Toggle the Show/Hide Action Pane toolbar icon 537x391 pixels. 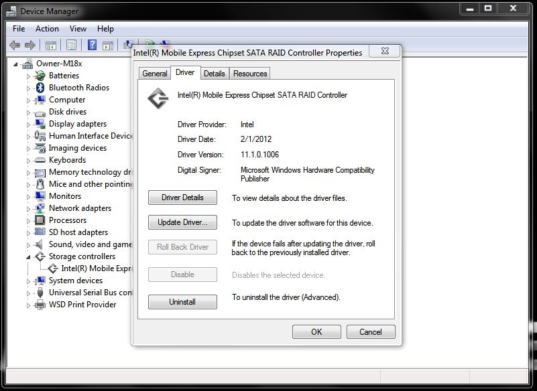[x=108, y=45]
